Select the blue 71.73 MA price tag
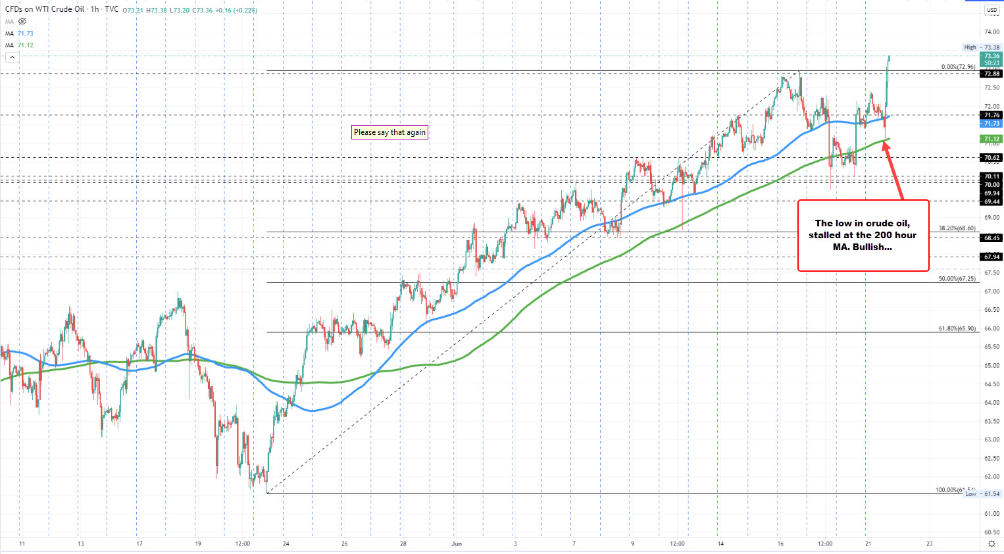1004x554 pixels. (991, 124)
